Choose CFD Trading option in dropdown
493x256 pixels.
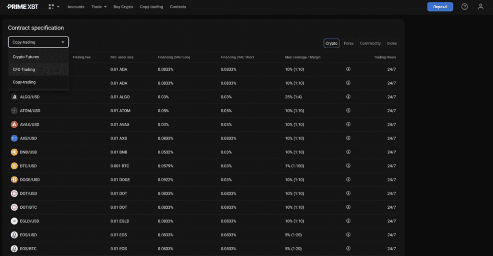24,69
